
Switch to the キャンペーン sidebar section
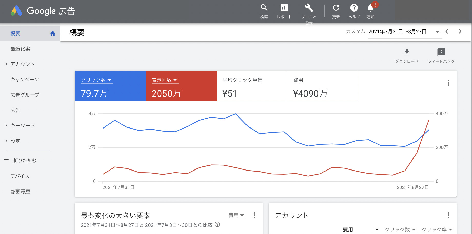pyautogui.click(x=24, y=79)
